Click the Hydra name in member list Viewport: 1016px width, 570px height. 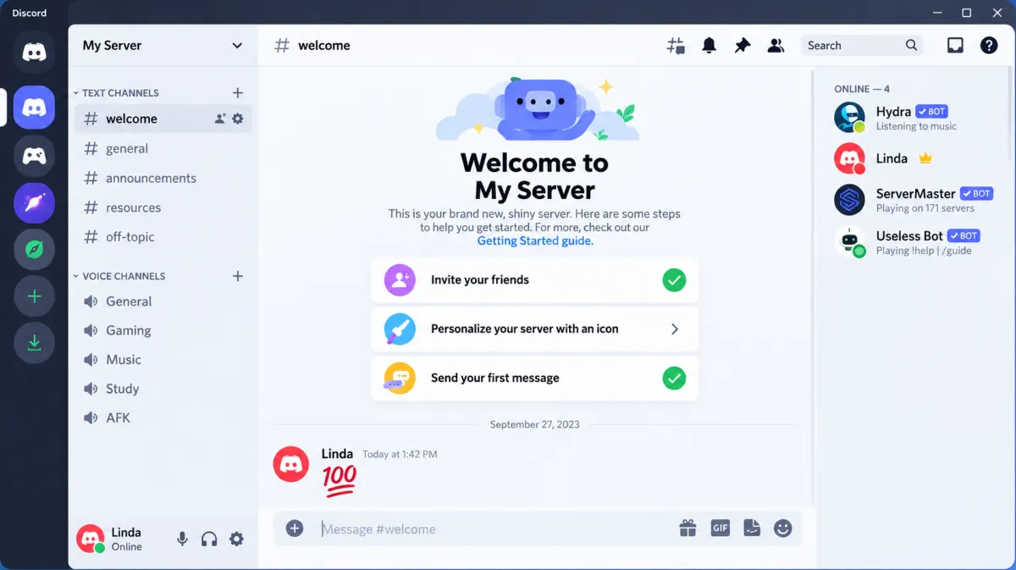tap(893, 112)
